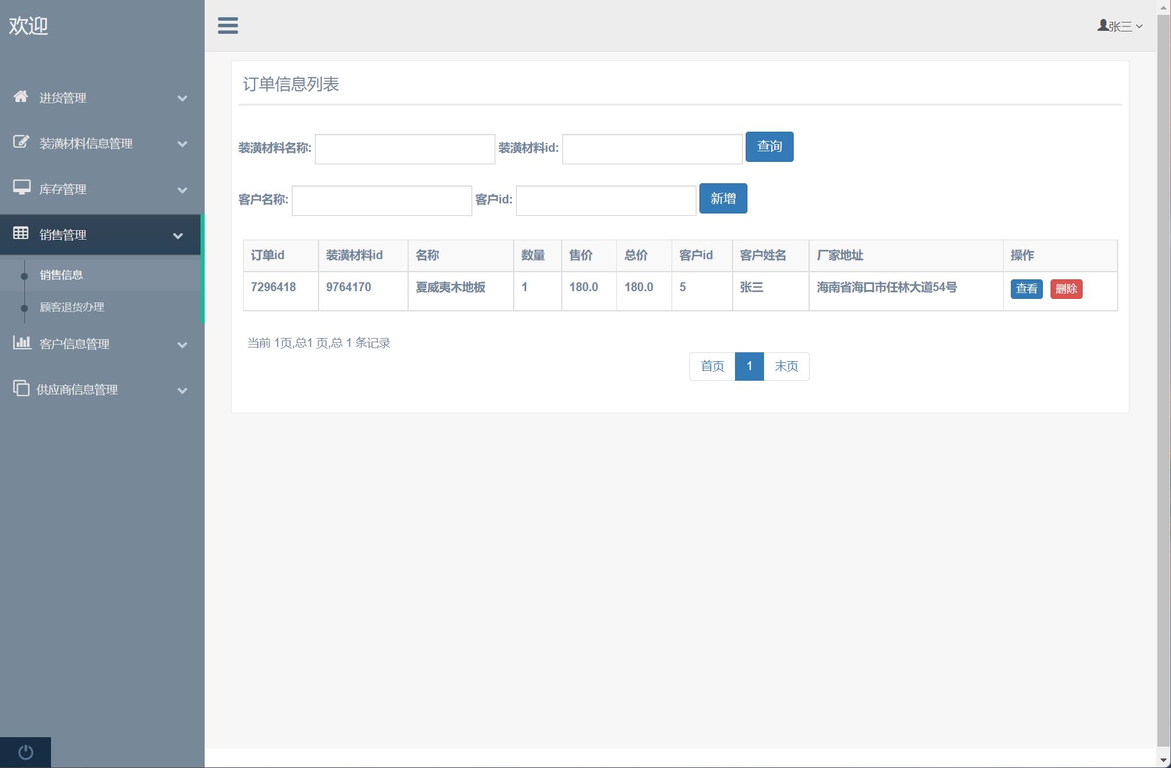Click the 装潢材料名称 input field
Viewport: 1171px width, 768px height.
click(405, 149)
